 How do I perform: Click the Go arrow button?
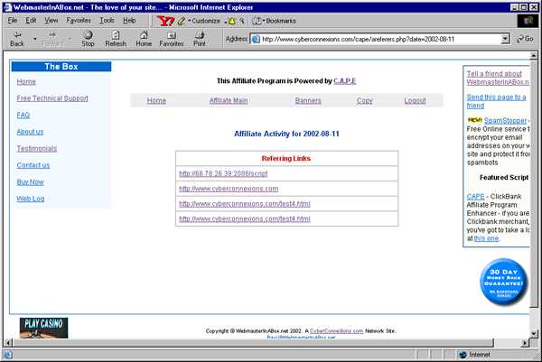[x=525, y=39]
